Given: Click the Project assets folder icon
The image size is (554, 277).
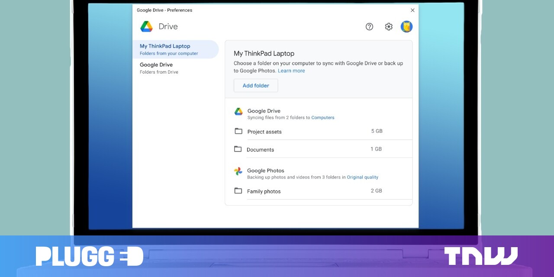Looking at the screenshot, I should coord(238,131).
